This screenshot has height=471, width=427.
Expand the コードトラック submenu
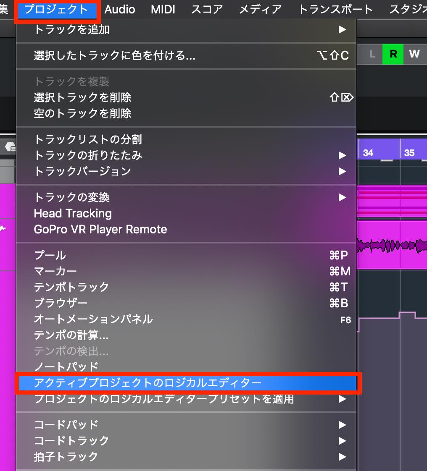pyautogui.click(x=186, y=441)
